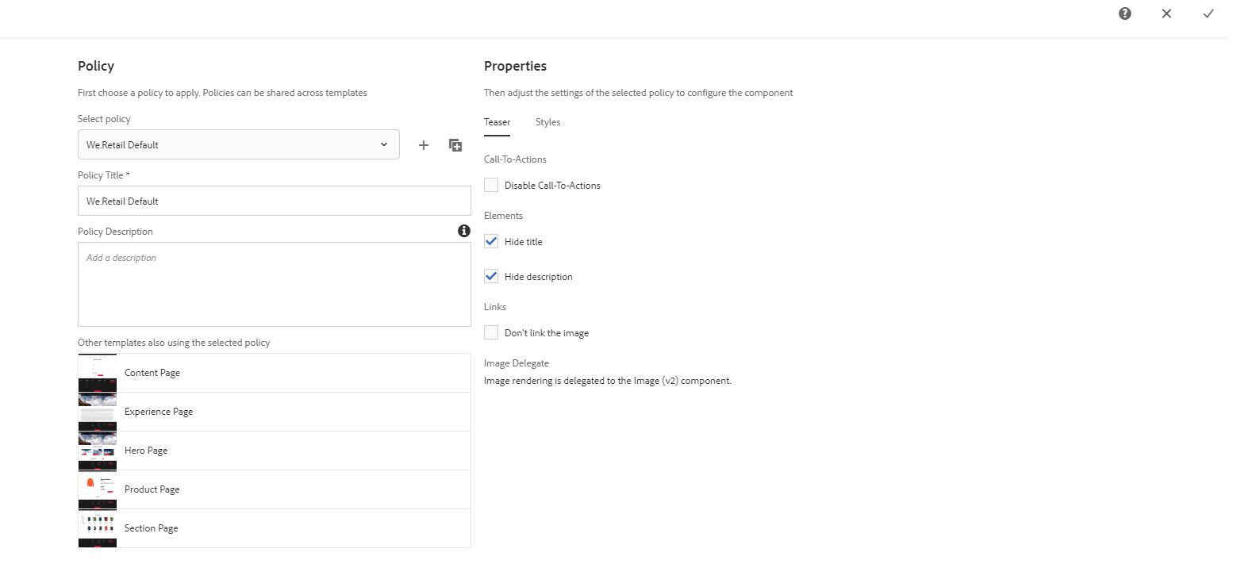
Task: Open the Select policy dropdown
Action: tap(238, 145)
